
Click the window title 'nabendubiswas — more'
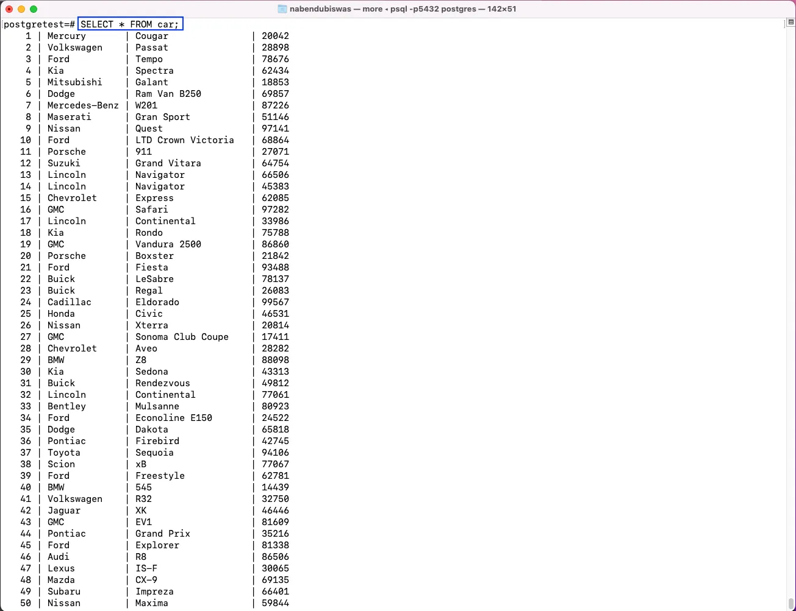(336, 9)
